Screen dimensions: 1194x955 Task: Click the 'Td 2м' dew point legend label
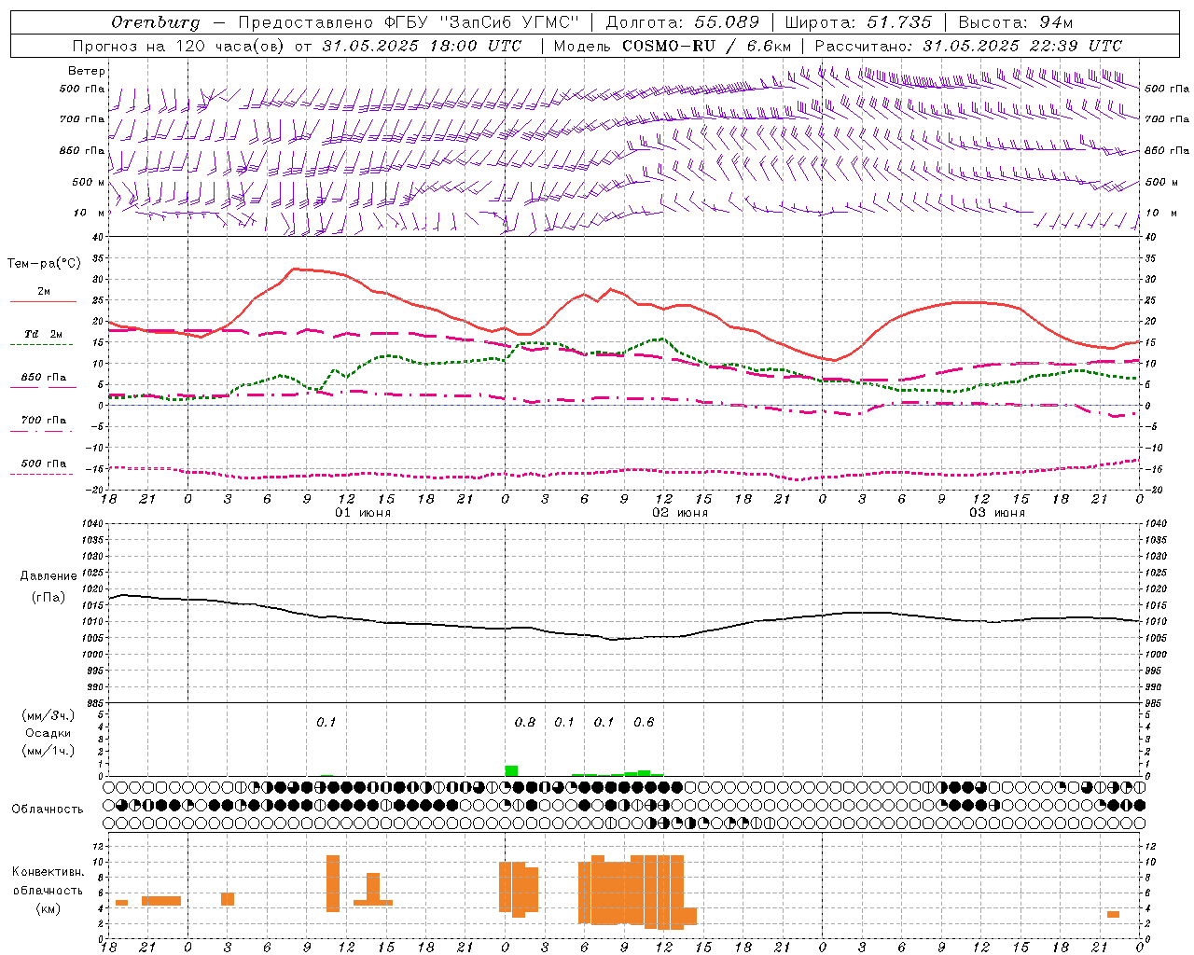(44, 334)
